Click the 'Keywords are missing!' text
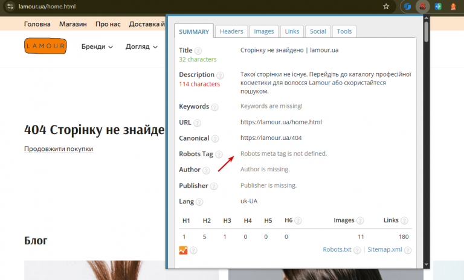464x280 pixels. [271, 106]
